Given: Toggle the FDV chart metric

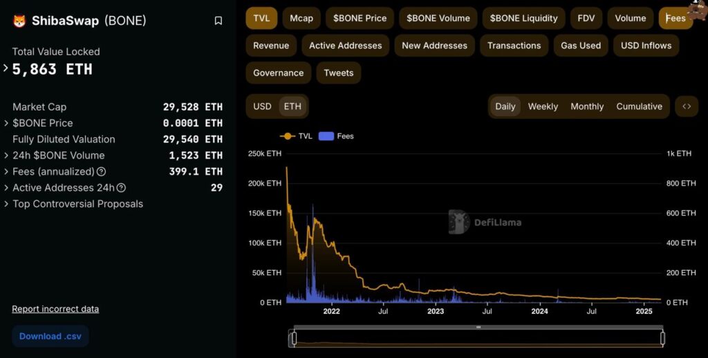Looking at the screenshot, I should (586, 19).
